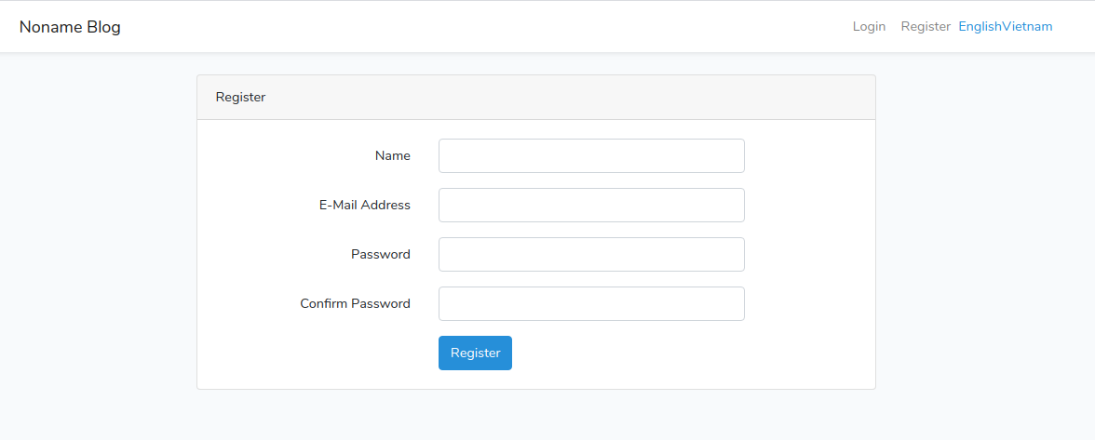The width and height of the screenshot is (1095, 440).
Task: Select the Password input box
Action: 591,255
